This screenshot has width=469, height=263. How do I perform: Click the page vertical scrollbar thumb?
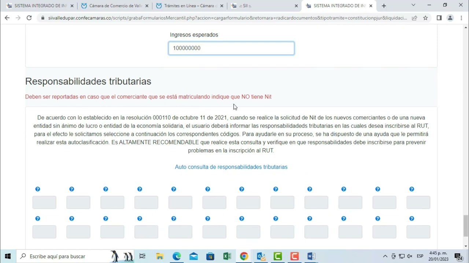tap(466, 226)
